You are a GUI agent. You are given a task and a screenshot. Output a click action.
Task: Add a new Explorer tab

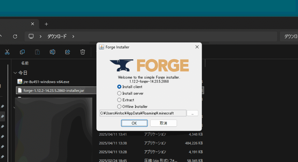coord(46,24)
